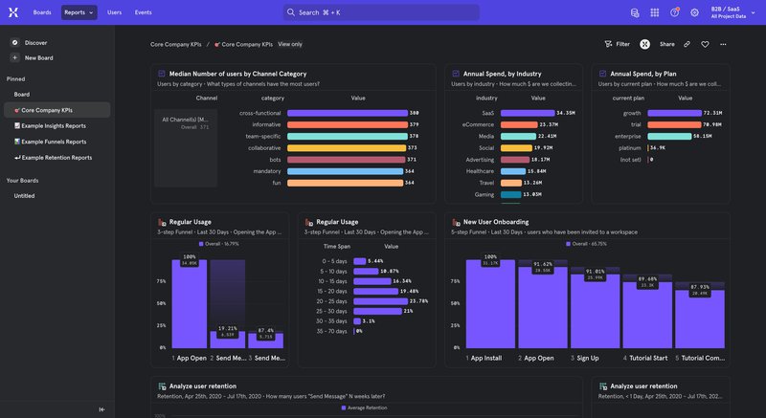Open the data management icon in top bar

coord(634,12)
